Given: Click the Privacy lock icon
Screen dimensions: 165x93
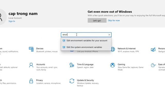Looking at the screenshot, I should pos(31,81).
